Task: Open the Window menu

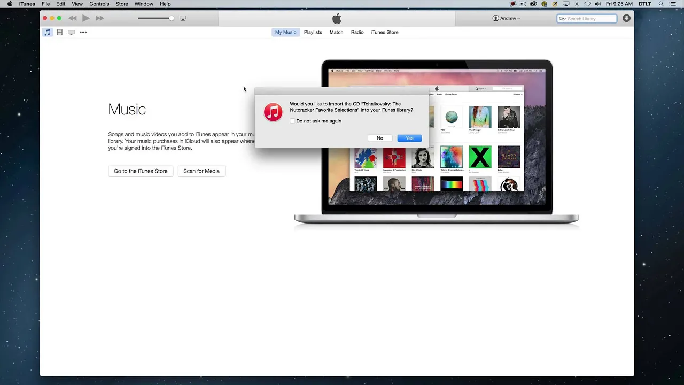Action: tap(144, 4)
